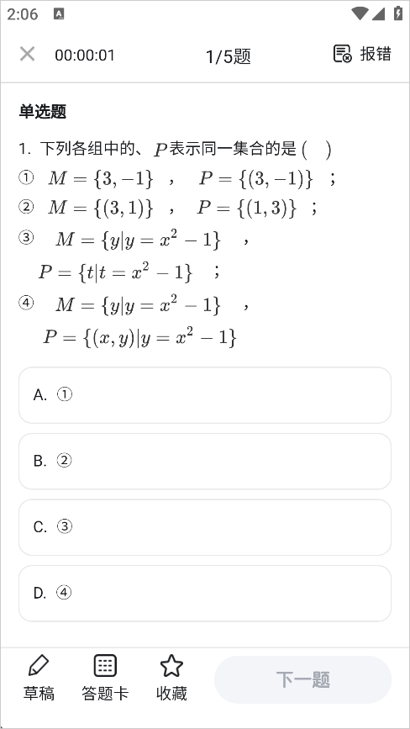This screenshot has height=729, width=410.
Task: Go to next question with 下一题
Action: [x=302, y=679]
